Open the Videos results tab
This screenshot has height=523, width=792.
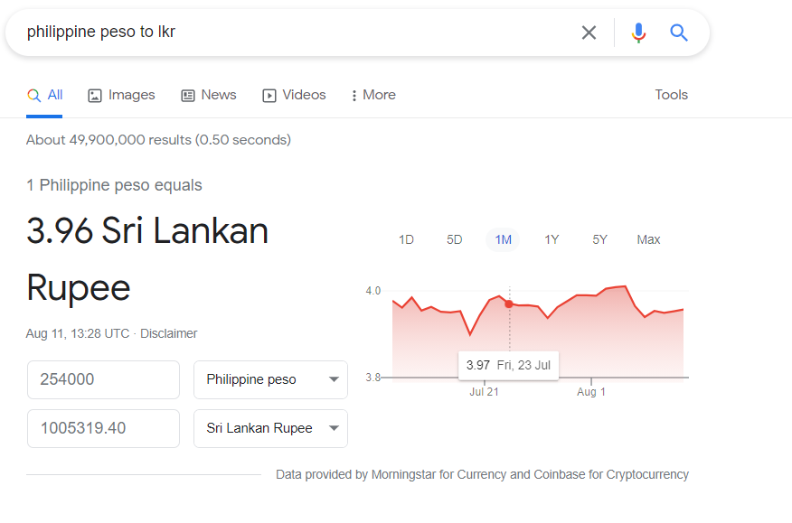tap(294, 95)
